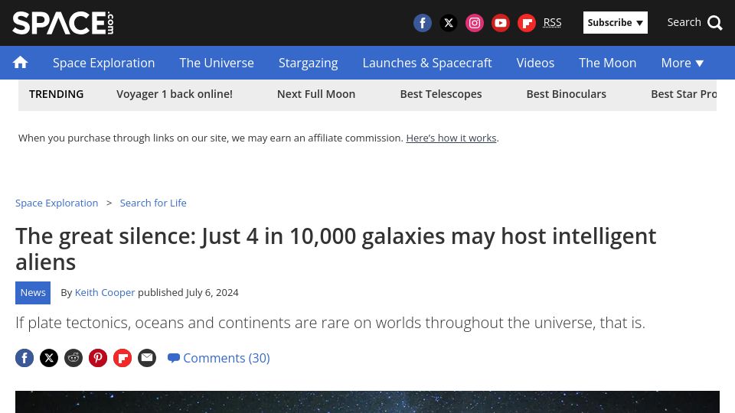The width and height of the screenshot is (735, 413).
Task: Open Space.com YouTube channel icon
Action: pos(501,22)
